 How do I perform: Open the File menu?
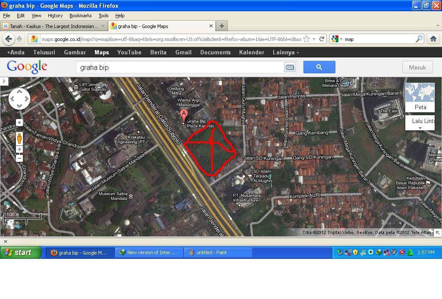6,16
